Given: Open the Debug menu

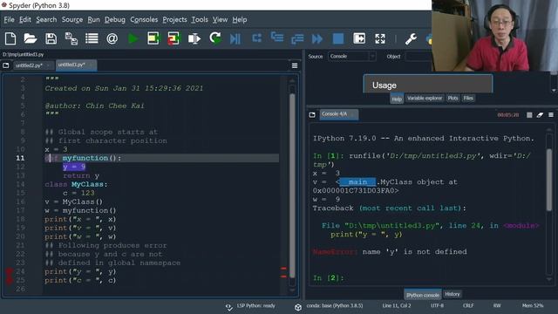Looking at the screenshot, I should click(115, 19).
